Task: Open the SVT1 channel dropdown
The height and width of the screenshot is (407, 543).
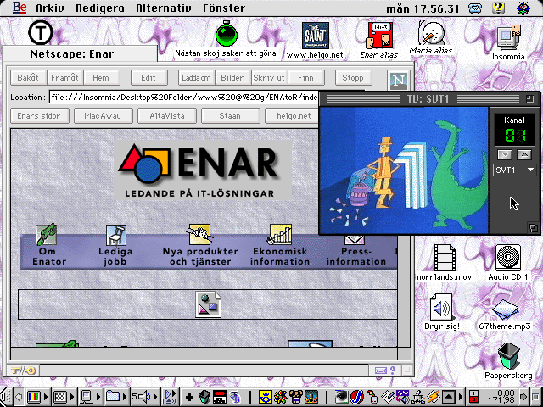Action: pyautogui.click(x=516, y=170)
